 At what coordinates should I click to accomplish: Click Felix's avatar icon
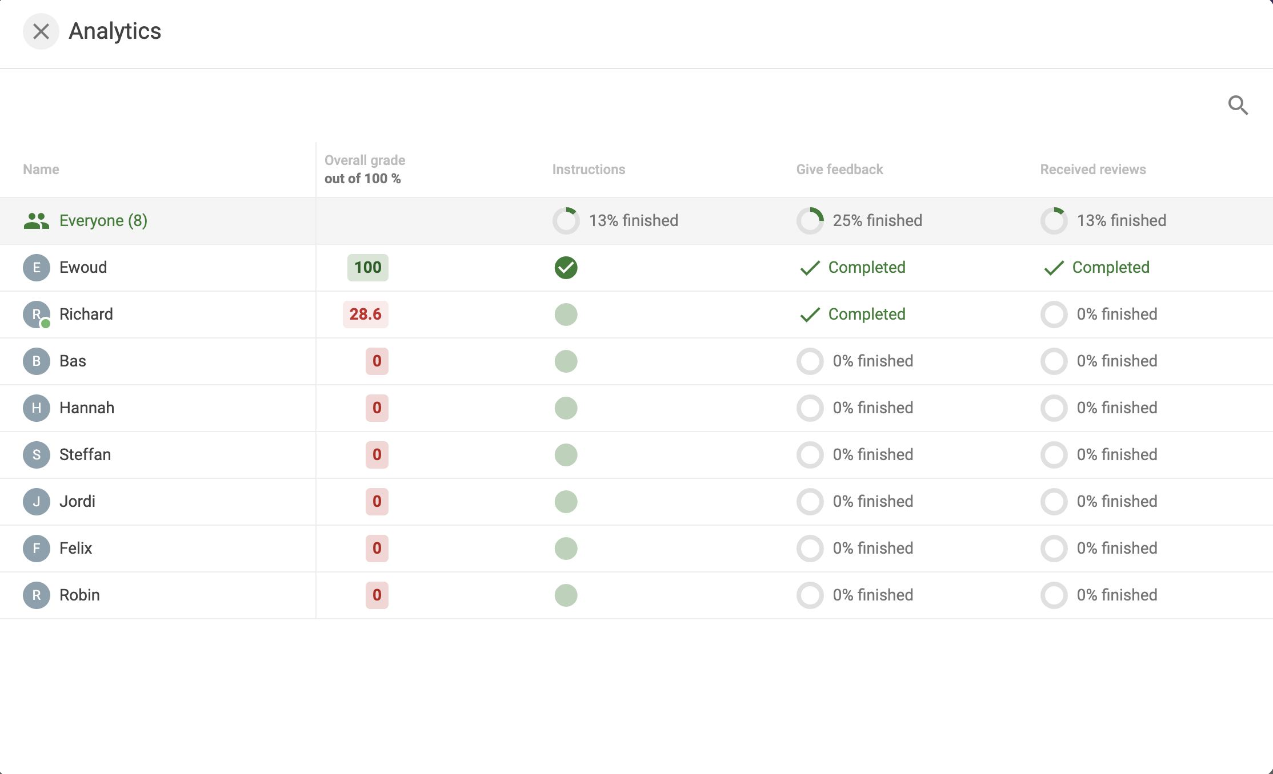click(37, 549)
